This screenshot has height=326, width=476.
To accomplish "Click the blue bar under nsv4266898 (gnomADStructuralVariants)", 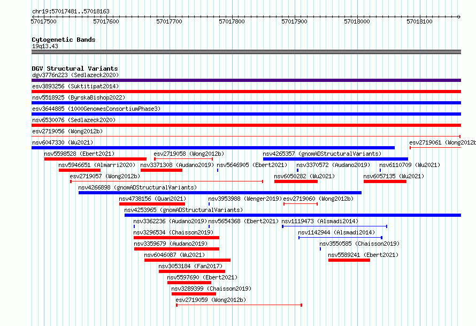I will point(220,193).
